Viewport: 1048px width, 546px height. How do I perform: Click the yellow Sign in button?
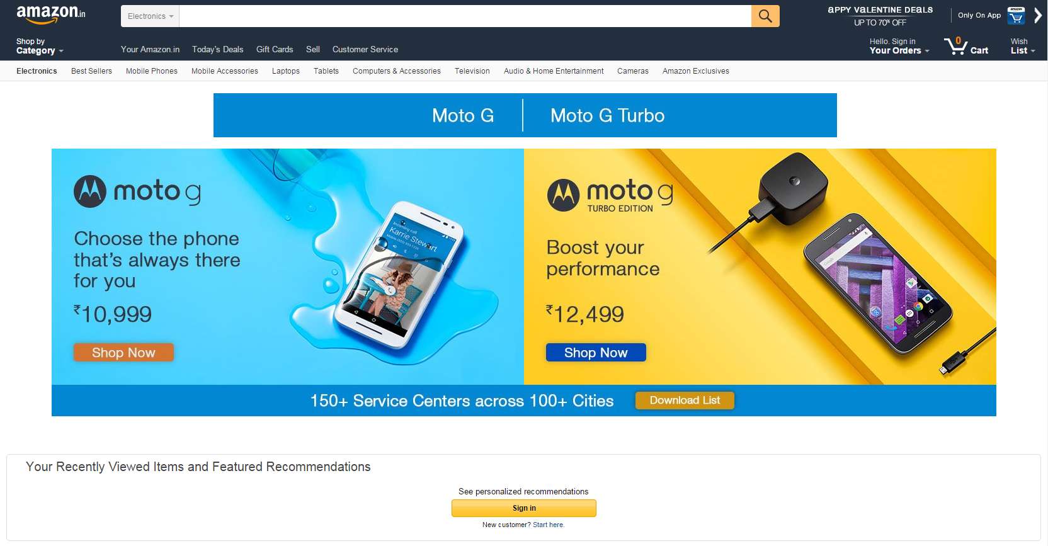(524, 508)
